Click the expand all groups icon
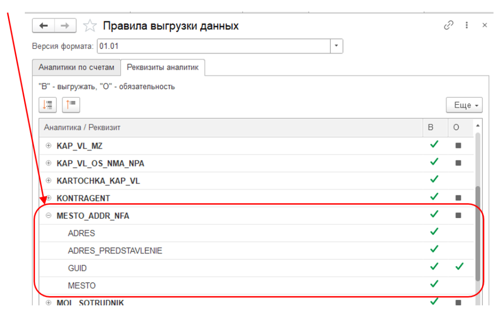499x315 pixels. (48, 104)
